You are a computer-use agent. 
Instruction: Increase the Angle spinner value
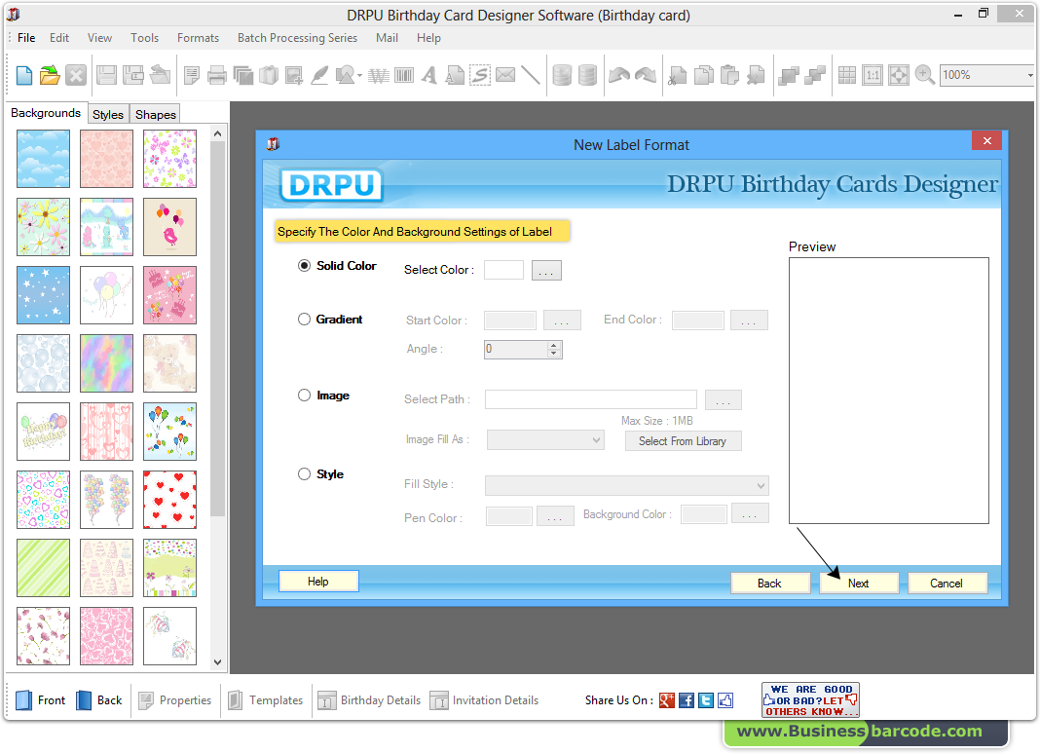pyautogui.click(x=554, y=345)
